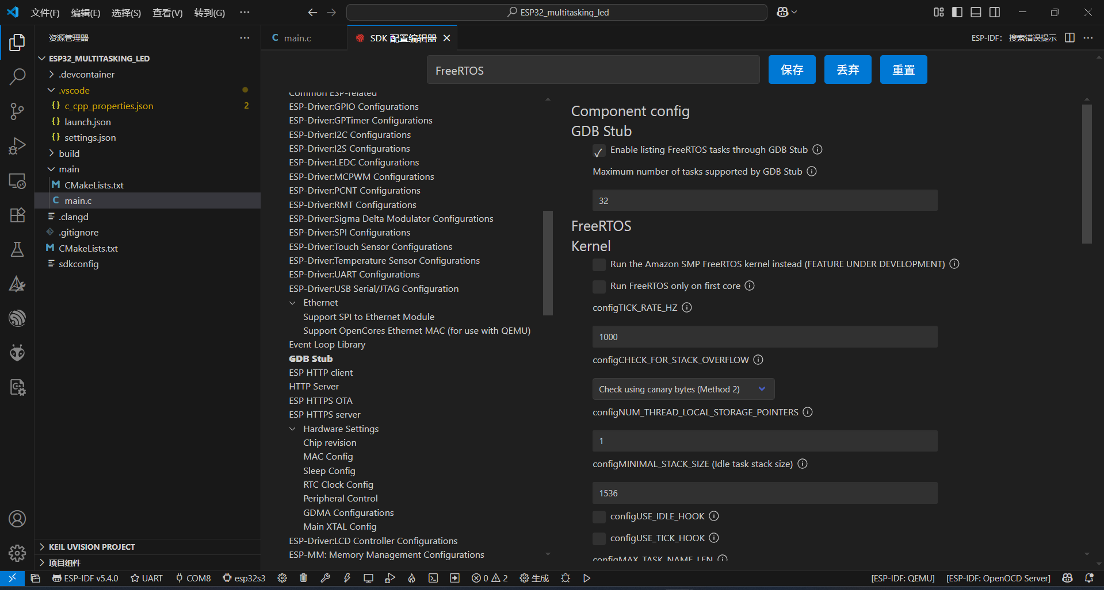Expand the KEIL UVISION PROJECT panel
Viewport: 1104px width, 590px height.
coord(91,547)
